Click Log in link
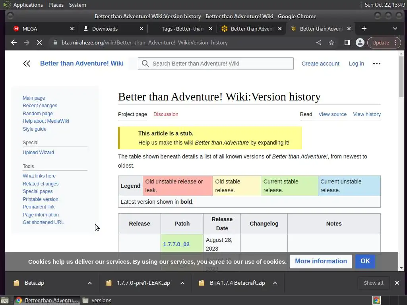 [357, 64]
